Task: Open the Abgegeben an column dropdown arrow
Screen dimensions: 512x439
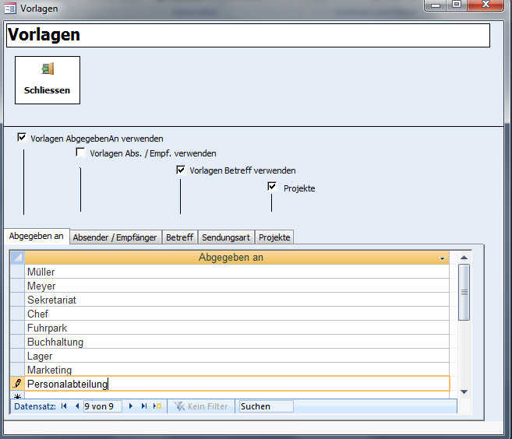Action: (x=442, y=258)
